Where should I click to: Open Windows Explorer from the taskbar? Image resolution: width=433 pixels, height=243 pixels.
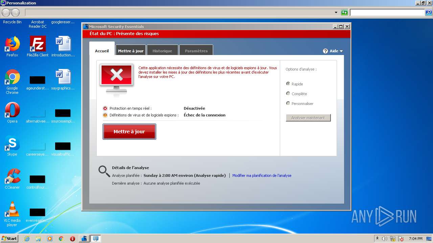(x=38, y=239)
